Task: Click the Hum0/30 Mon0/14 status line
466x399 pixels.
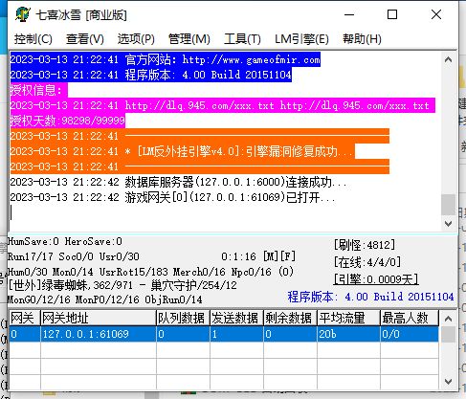Action: coord(150,272)
